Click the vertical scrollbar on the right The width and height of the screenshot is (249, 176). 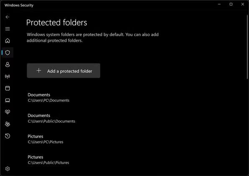tap(248, 47)
